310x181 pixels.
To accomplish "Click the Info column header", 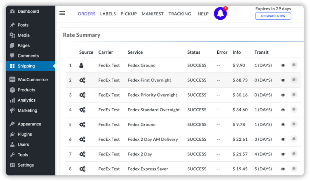I will coord(237,52).
